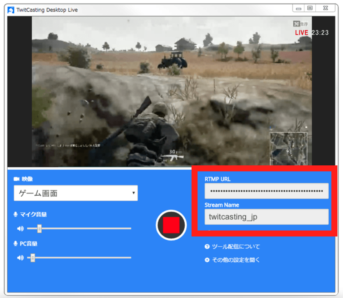Adjust the マイク音量 slider handle
This screenshot has height=298, width=343.
39,228
